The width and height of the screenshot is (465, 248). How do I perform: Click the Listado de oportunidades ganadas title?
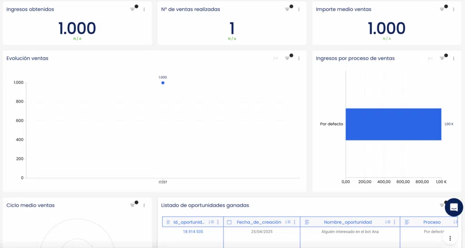click(205, 205)
